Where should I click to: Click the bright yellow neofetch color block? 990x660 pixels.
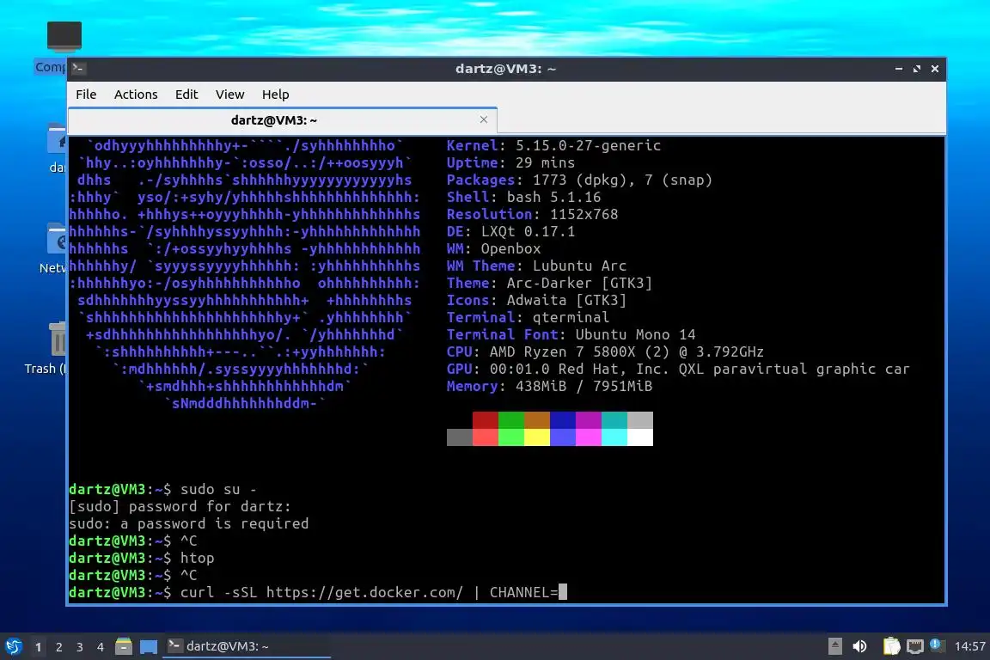(x=537, y=437)
